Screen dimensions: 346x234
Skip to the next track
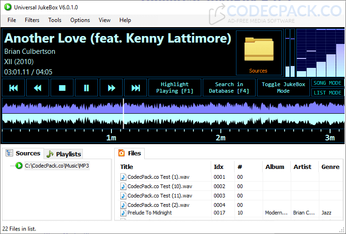tap(135, 88)
